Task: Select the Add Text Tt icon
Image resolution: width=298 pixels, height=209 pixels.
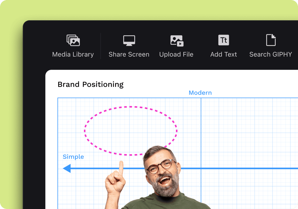Action: click(223, 40)
